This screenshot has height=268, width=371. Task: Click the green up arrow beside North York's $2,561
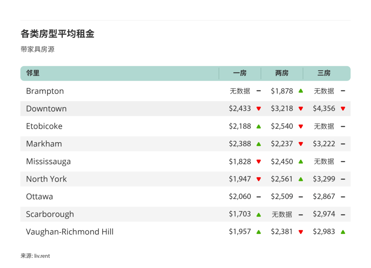[301, 179]
